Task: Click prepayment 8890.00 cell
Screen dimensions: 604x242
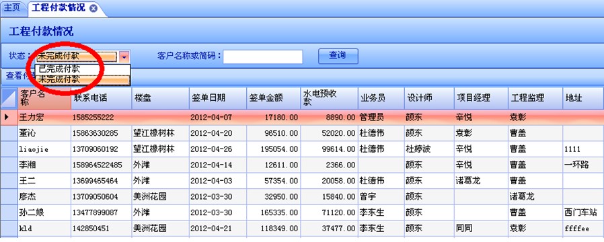Action: click(329, 118)
